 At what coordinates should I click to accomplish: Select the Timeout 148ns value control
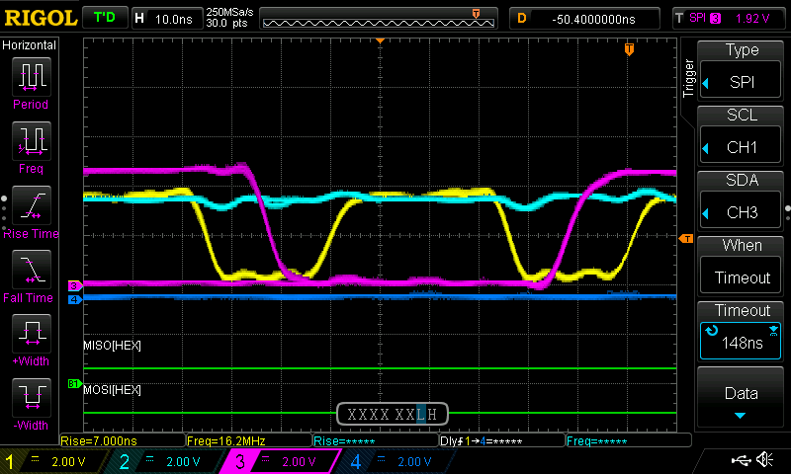pos(741,341)
